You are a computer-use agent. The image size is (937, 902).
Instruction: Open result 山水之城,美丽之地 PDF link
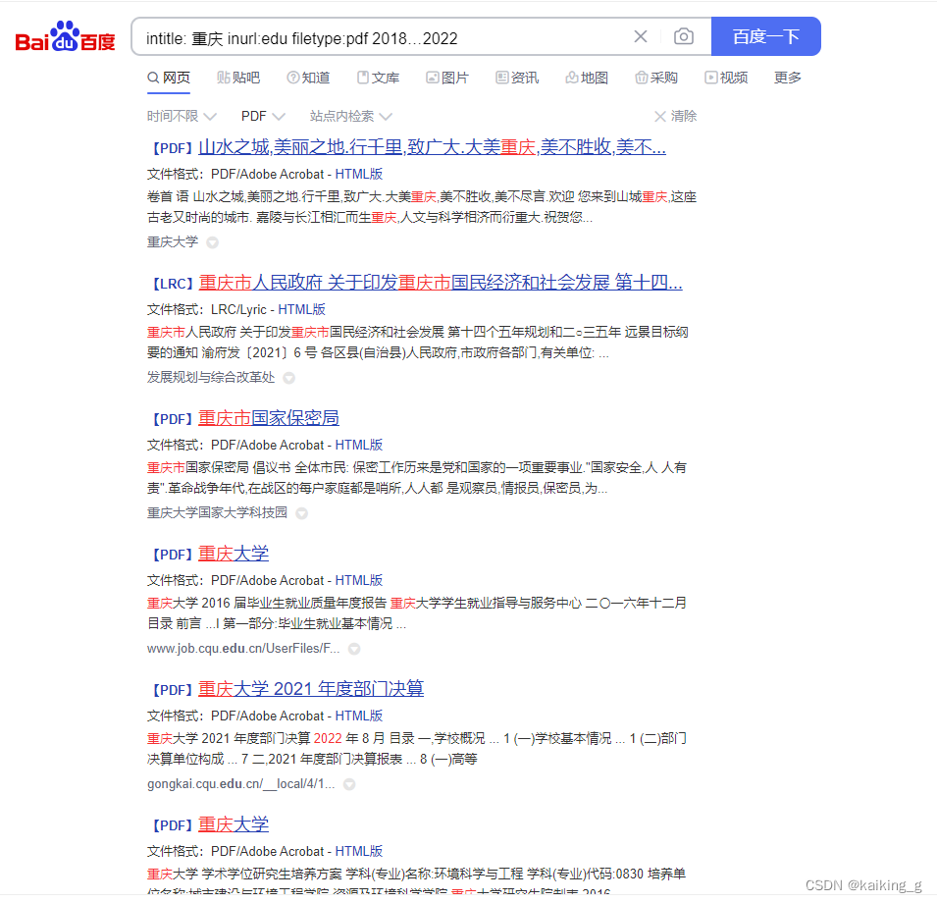pyautogui.click(x=432, y=147)
